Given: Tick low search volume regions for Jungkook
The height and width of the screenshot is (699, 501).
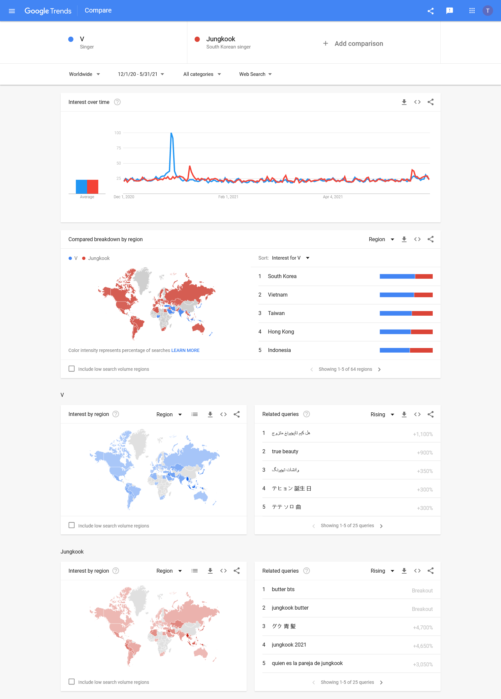Looking at the screenshot, I should tap(72, 682).
